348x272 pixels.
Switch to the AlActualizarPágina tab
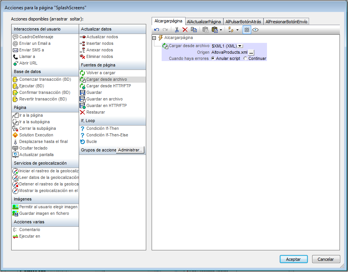coord(204,22)
